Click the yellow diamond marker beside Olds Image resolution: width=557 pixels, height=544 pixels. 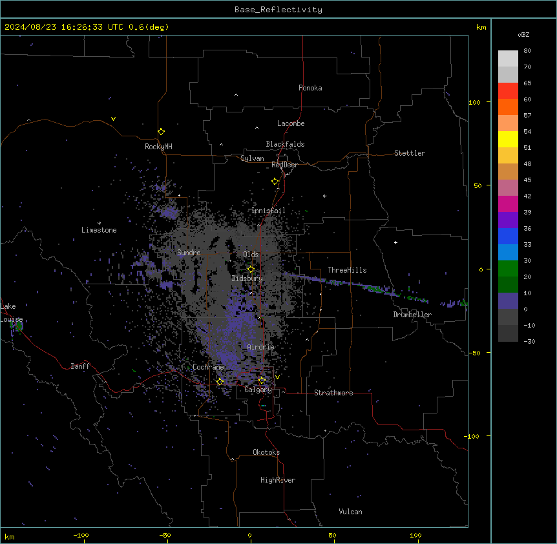251,269
